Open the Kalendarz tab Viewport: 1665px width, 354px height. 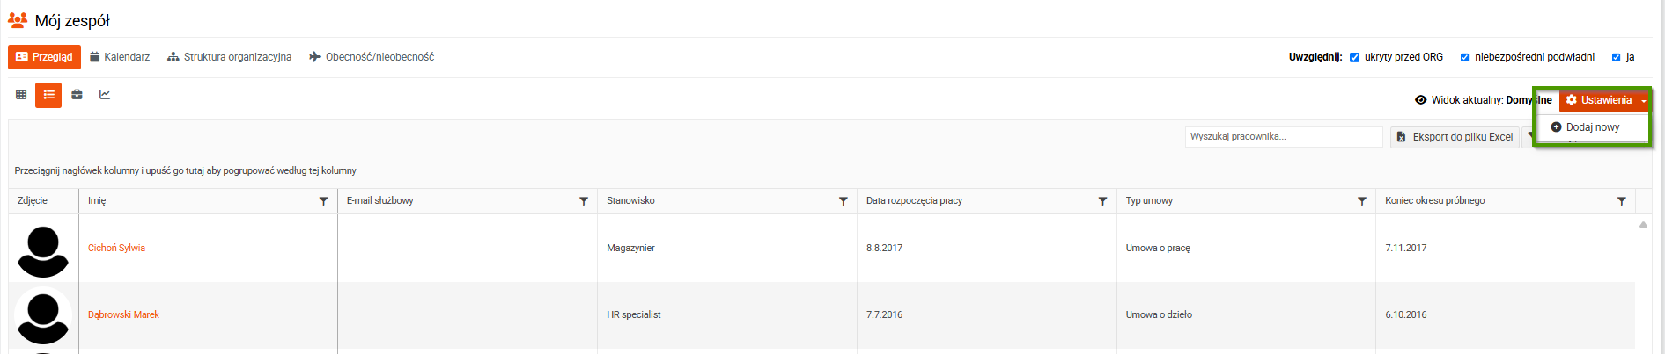tap(120, 57)
